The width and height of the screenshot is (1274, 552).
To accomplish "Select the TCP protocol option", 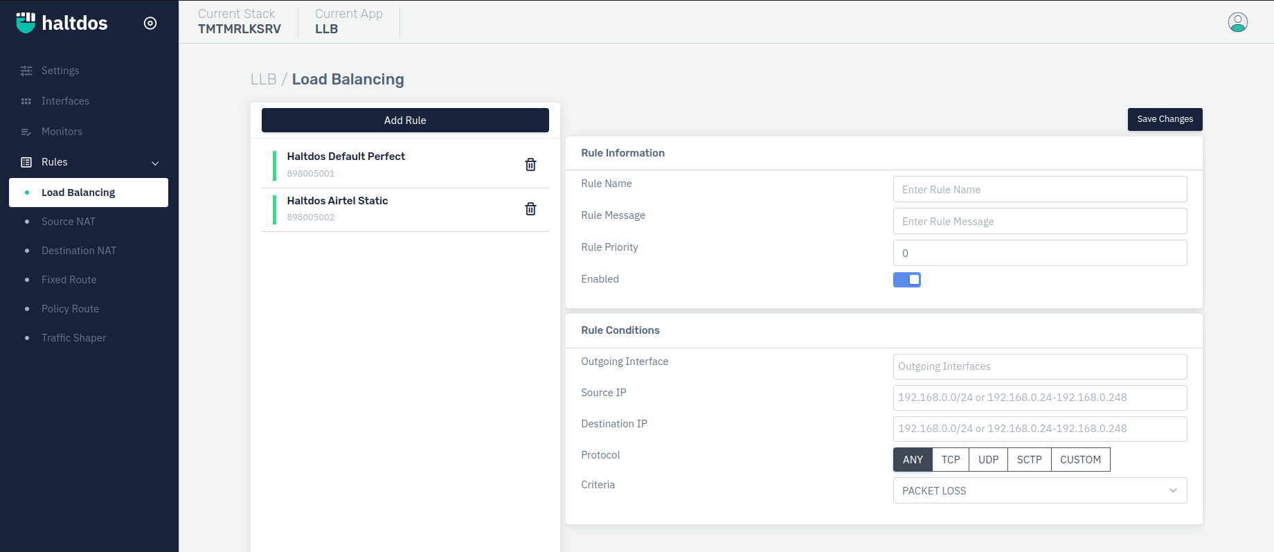I will point(951,460).
